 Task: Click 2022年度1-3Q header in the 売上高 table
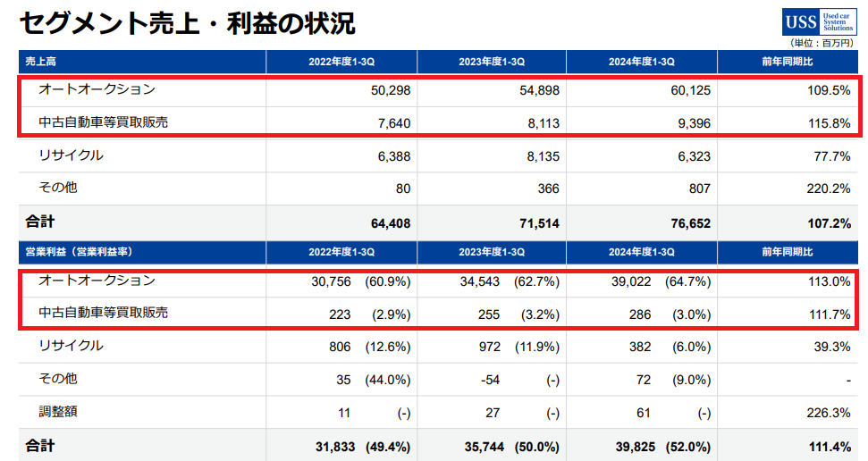point(341,62)
